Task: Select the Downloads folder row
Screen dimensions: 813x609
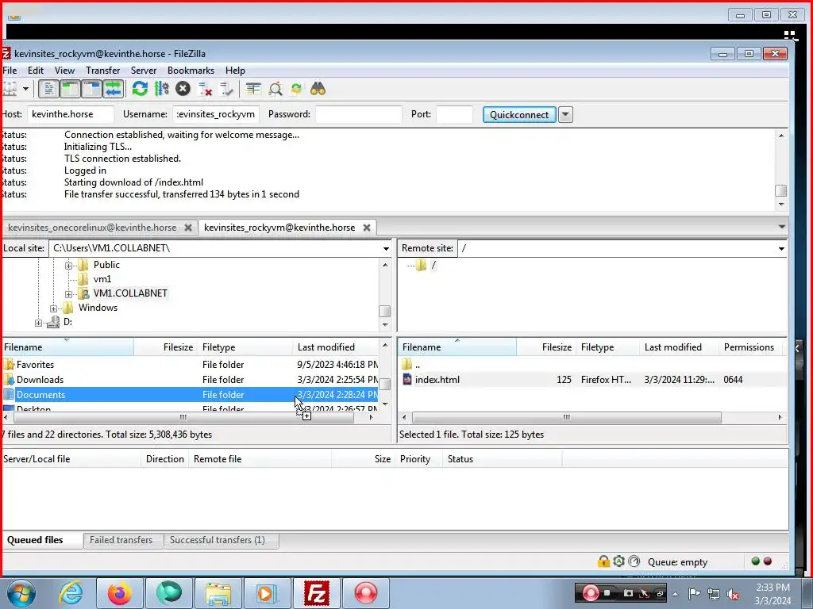Action: pos(191,380)
